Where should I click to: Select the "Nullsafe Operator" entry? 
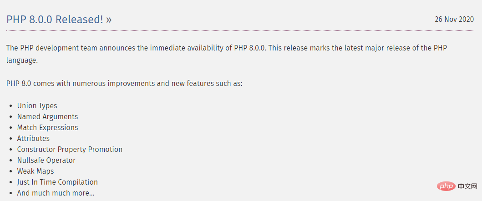click(46, 160)
